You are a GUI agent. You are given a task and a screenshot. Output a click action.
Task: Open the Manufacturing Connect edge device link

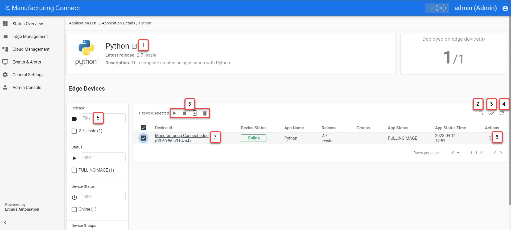[x=182, y=138]
